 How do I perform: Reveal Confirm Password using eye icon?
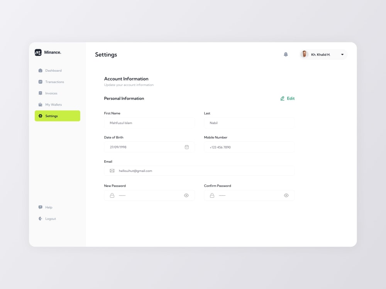(286, 195)
